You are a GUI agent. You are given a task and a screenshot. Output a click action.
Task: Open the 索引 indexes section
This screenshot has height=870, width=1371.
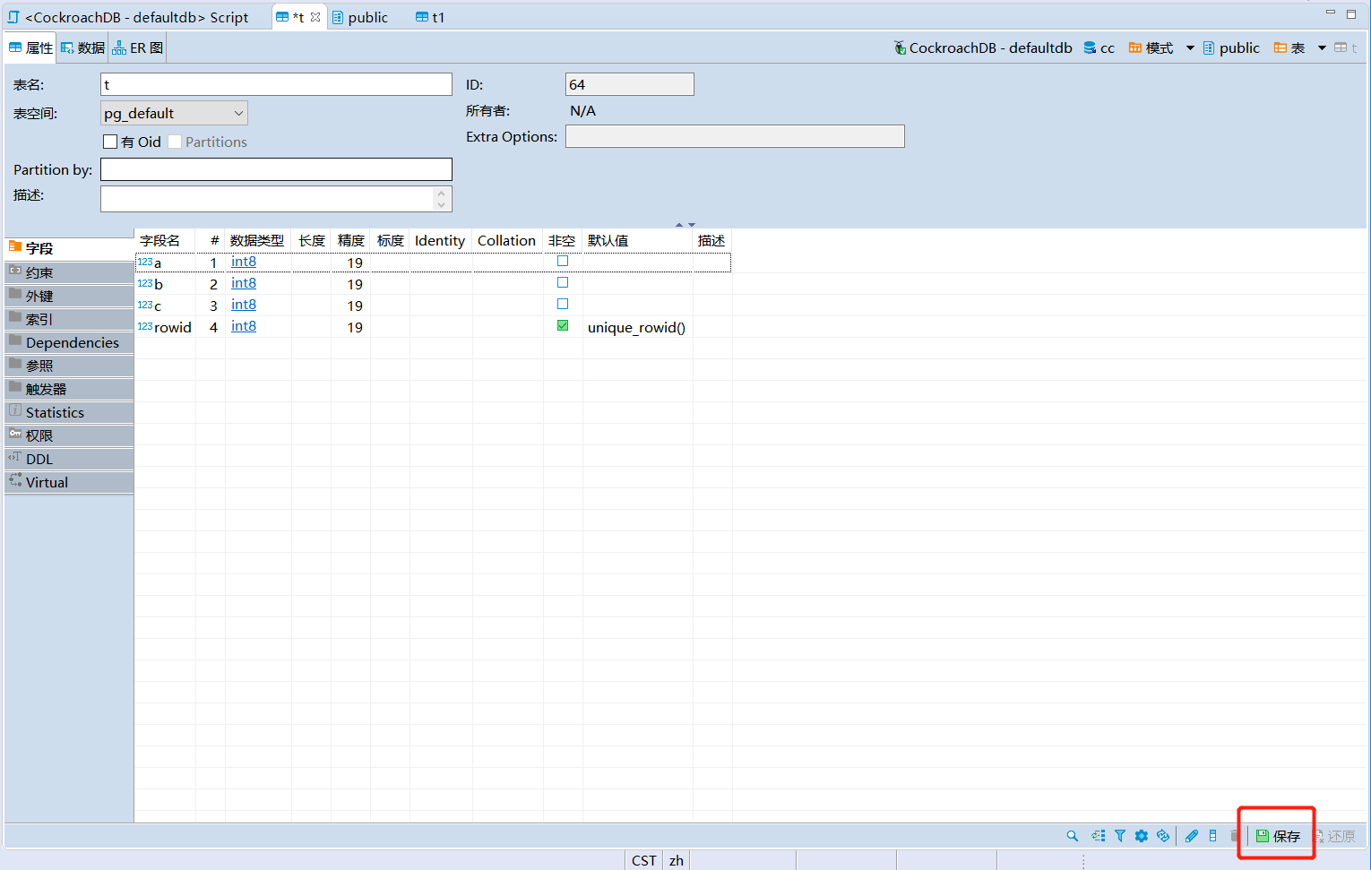point(69,319)
